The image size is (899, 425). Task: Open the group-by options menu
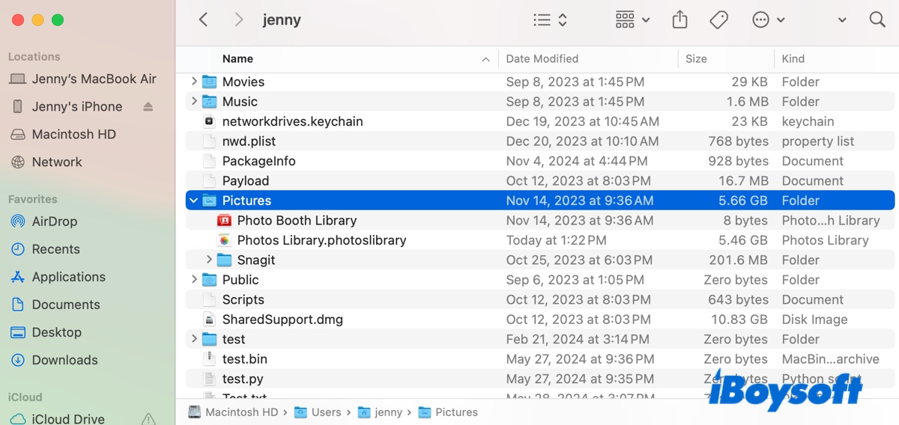632,20
